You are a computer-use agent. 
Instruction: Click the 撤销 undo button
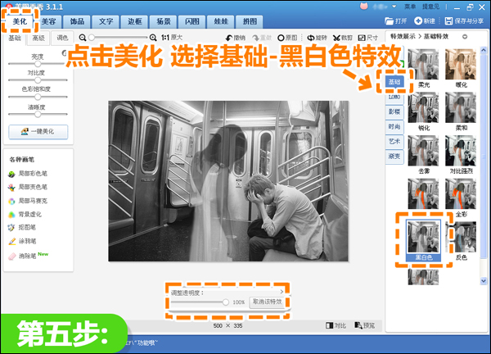[236, 38]
